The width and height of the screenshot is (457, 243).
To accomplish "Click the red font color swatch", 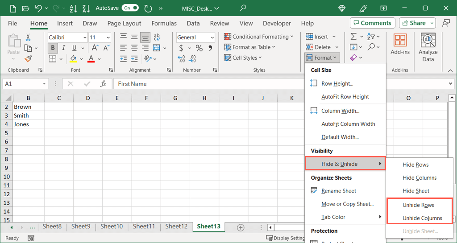I will coord(91,59).
